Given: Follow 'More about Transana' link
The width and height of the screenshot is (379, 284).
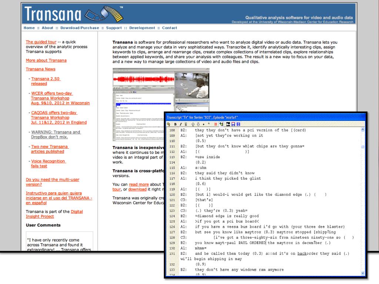Looking at the screenshot, I should (x=46, y=60).
